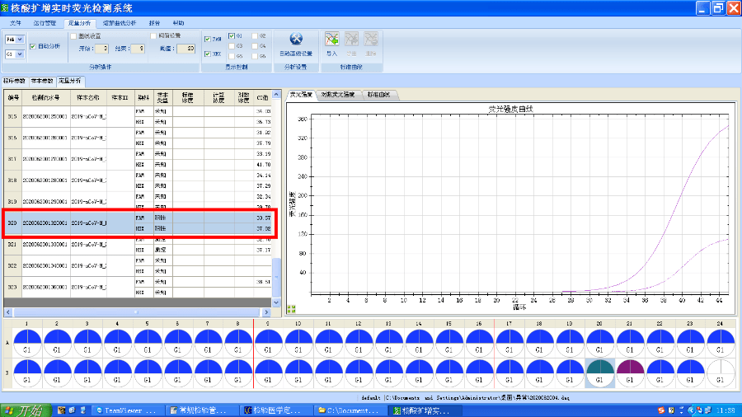
Task: Click the horizontal scroll left arrow
Action: point(8,312)
